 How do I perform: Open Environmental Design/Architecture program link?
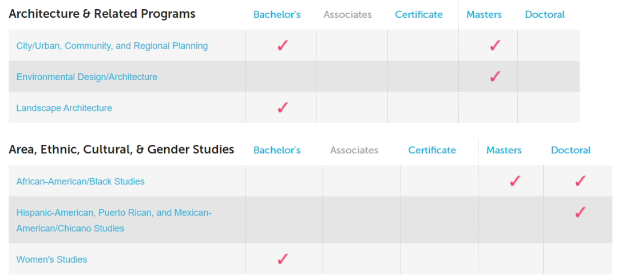pyautogui.click(x=87, y=77)
